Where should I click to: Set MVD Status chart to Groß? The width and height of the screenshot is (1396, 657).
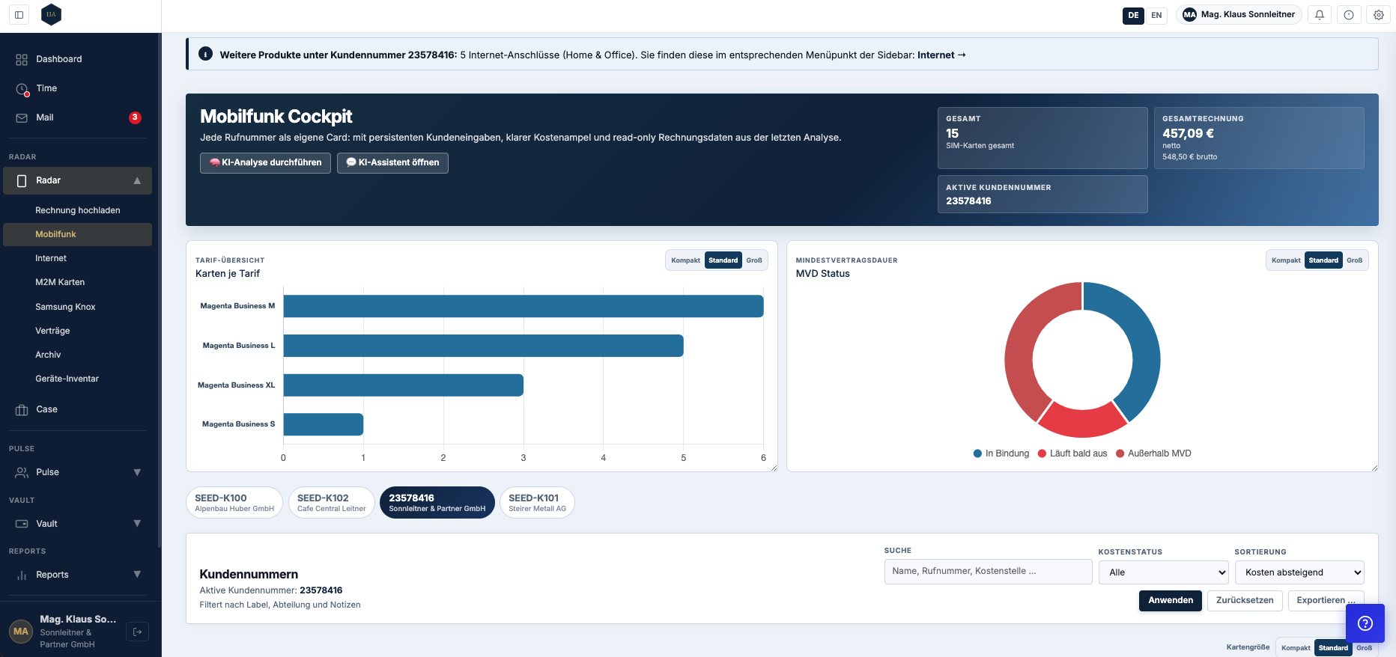coord(1355,260)
